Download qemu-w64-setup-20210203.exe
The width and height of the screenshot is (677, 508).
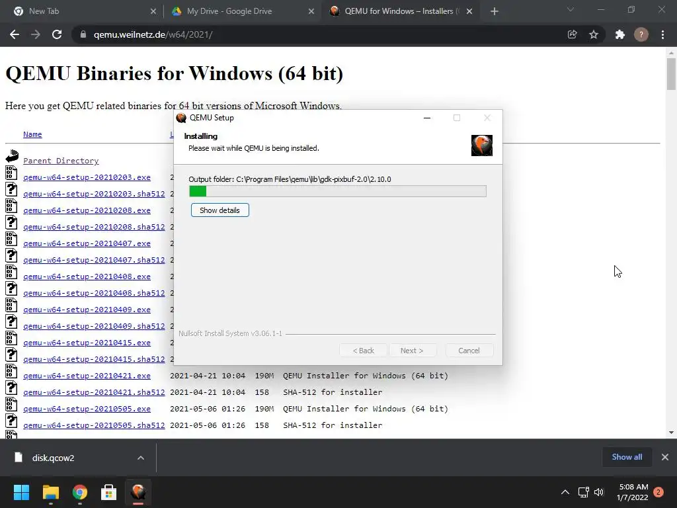pyautogui.click(x=87, y=177)
